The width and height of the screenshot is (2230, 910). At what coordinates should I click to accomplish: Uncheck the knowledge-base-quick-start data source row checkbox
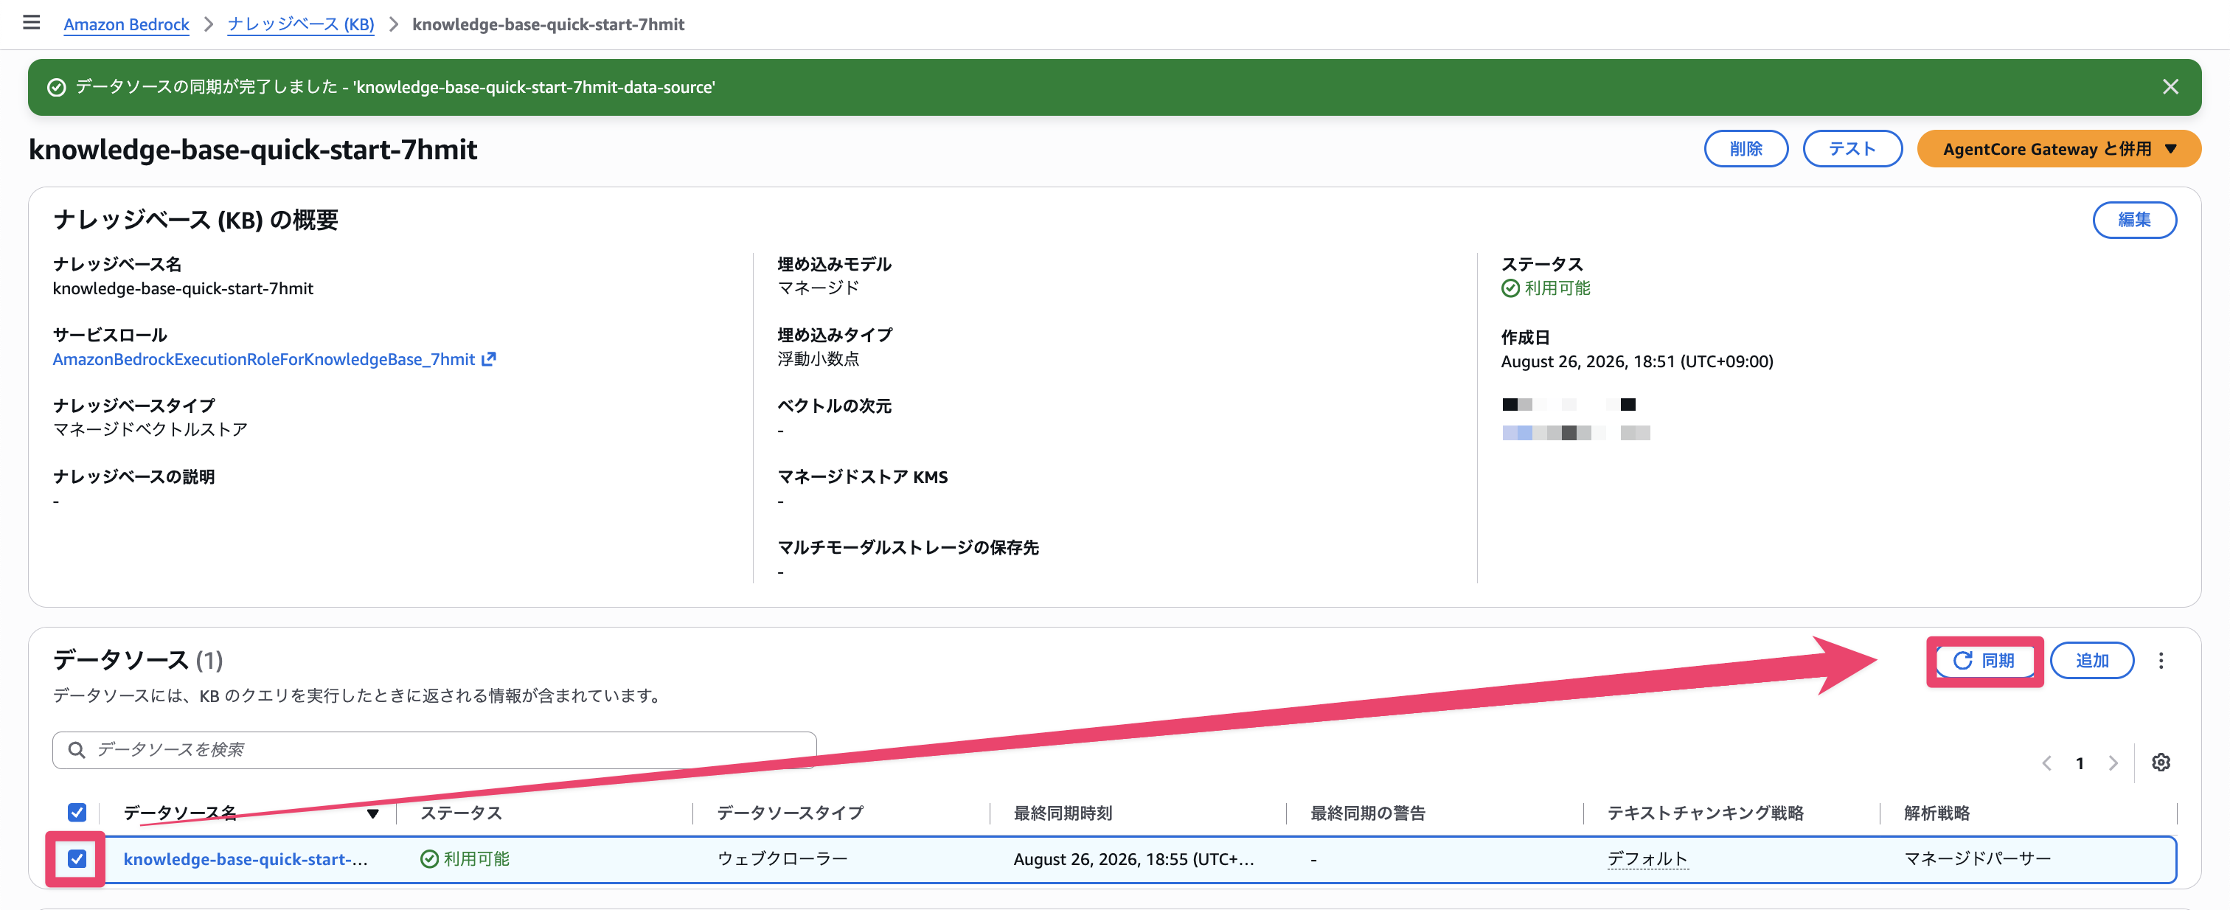coord(77,858)
